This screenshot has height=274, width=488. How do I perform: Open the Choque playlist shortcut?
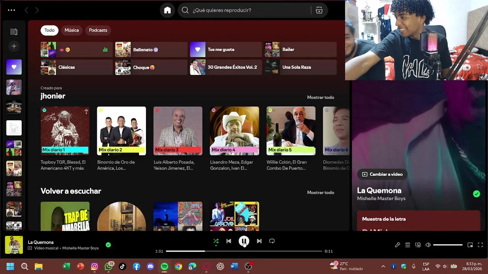click(151, 67)
